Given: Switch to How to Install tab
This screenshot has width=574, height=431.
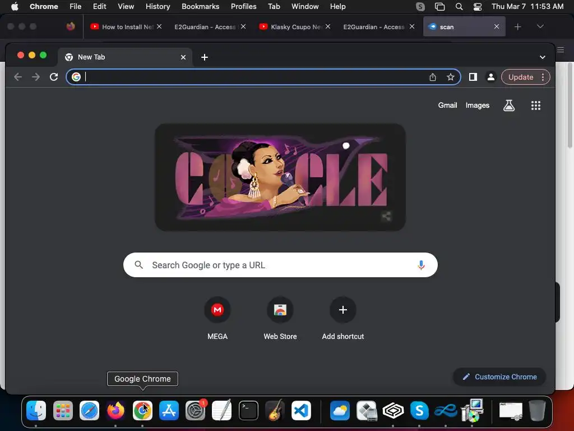Looking at the screenshot, I should (x=126, y=27).
